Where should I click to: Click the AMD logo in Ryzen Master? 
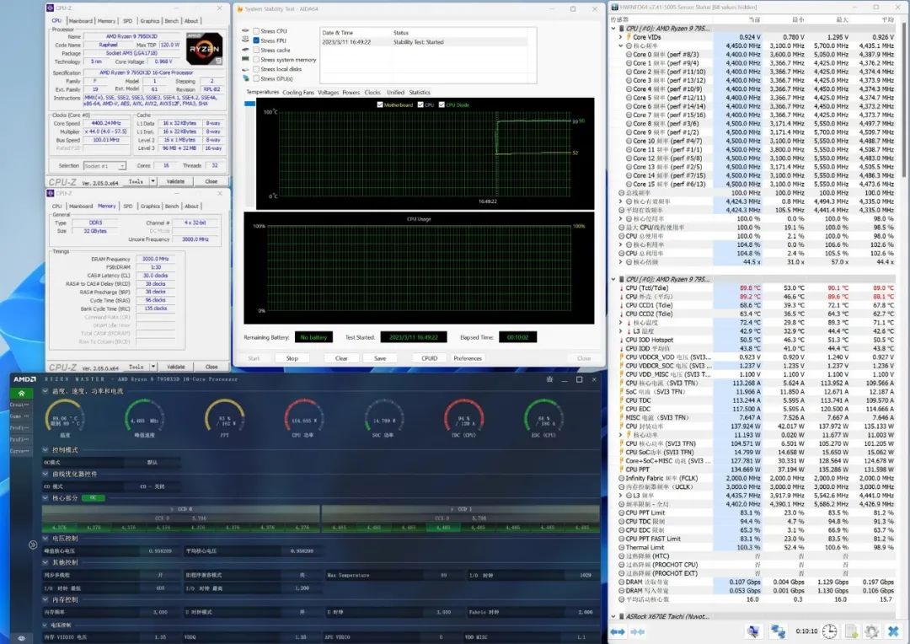tap(24, 379)
